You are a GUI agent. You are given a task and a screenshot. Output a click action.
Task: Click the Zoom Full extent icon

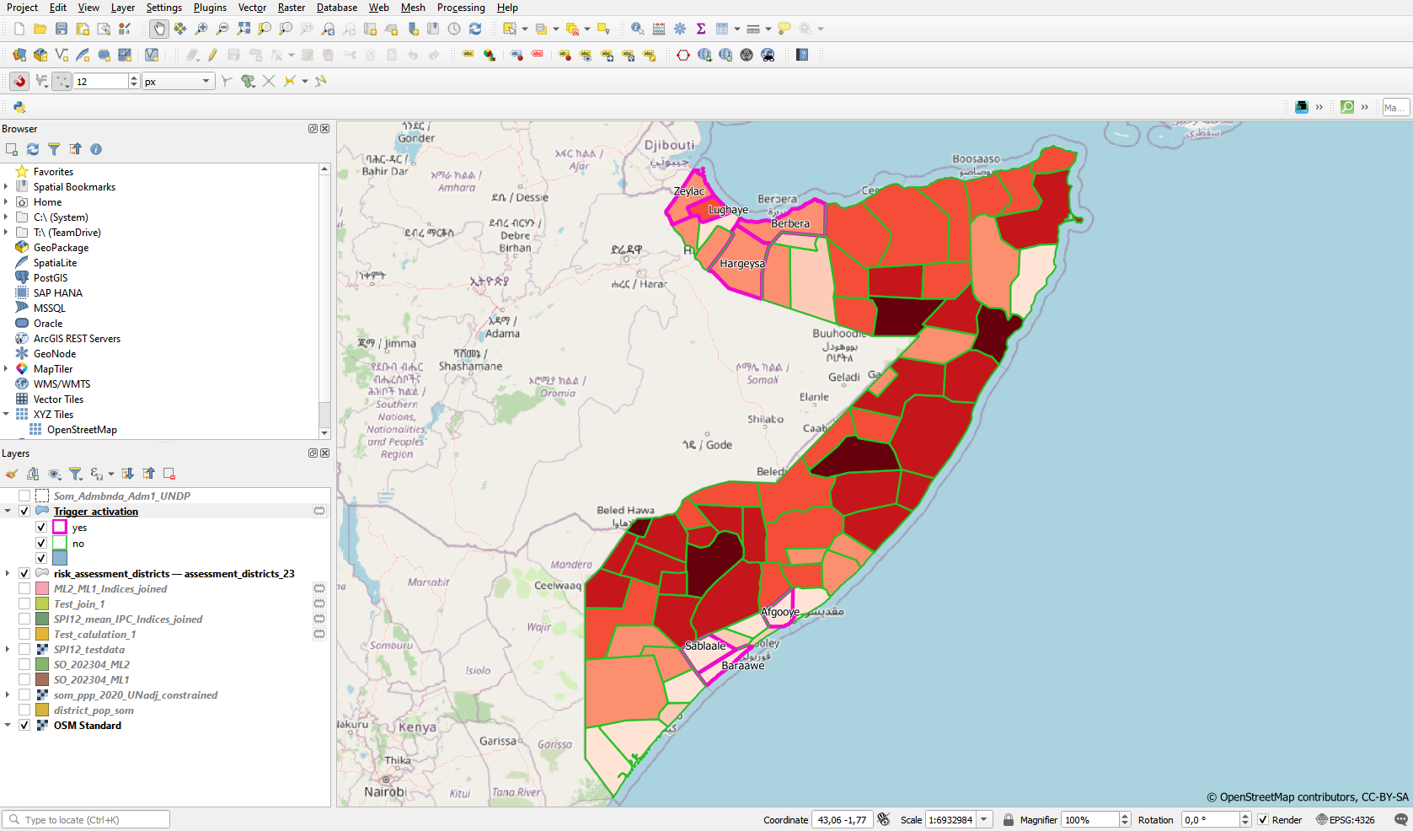point(244,29)
